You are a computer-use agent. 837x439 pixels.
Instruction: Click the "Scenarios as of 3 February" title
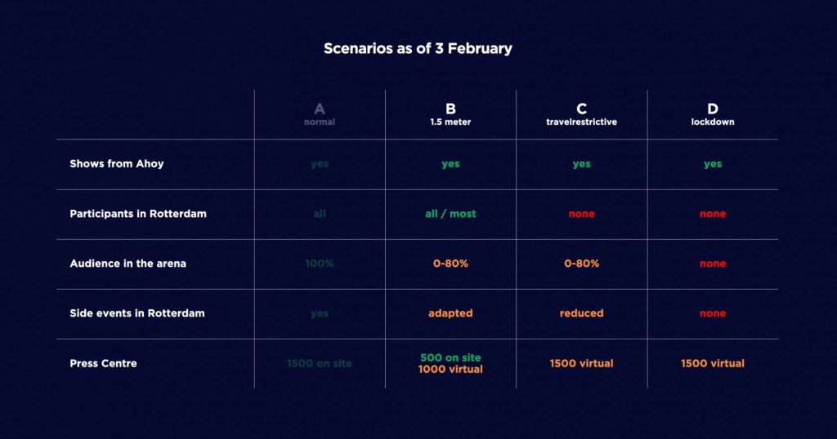click(x=418, y=48)
